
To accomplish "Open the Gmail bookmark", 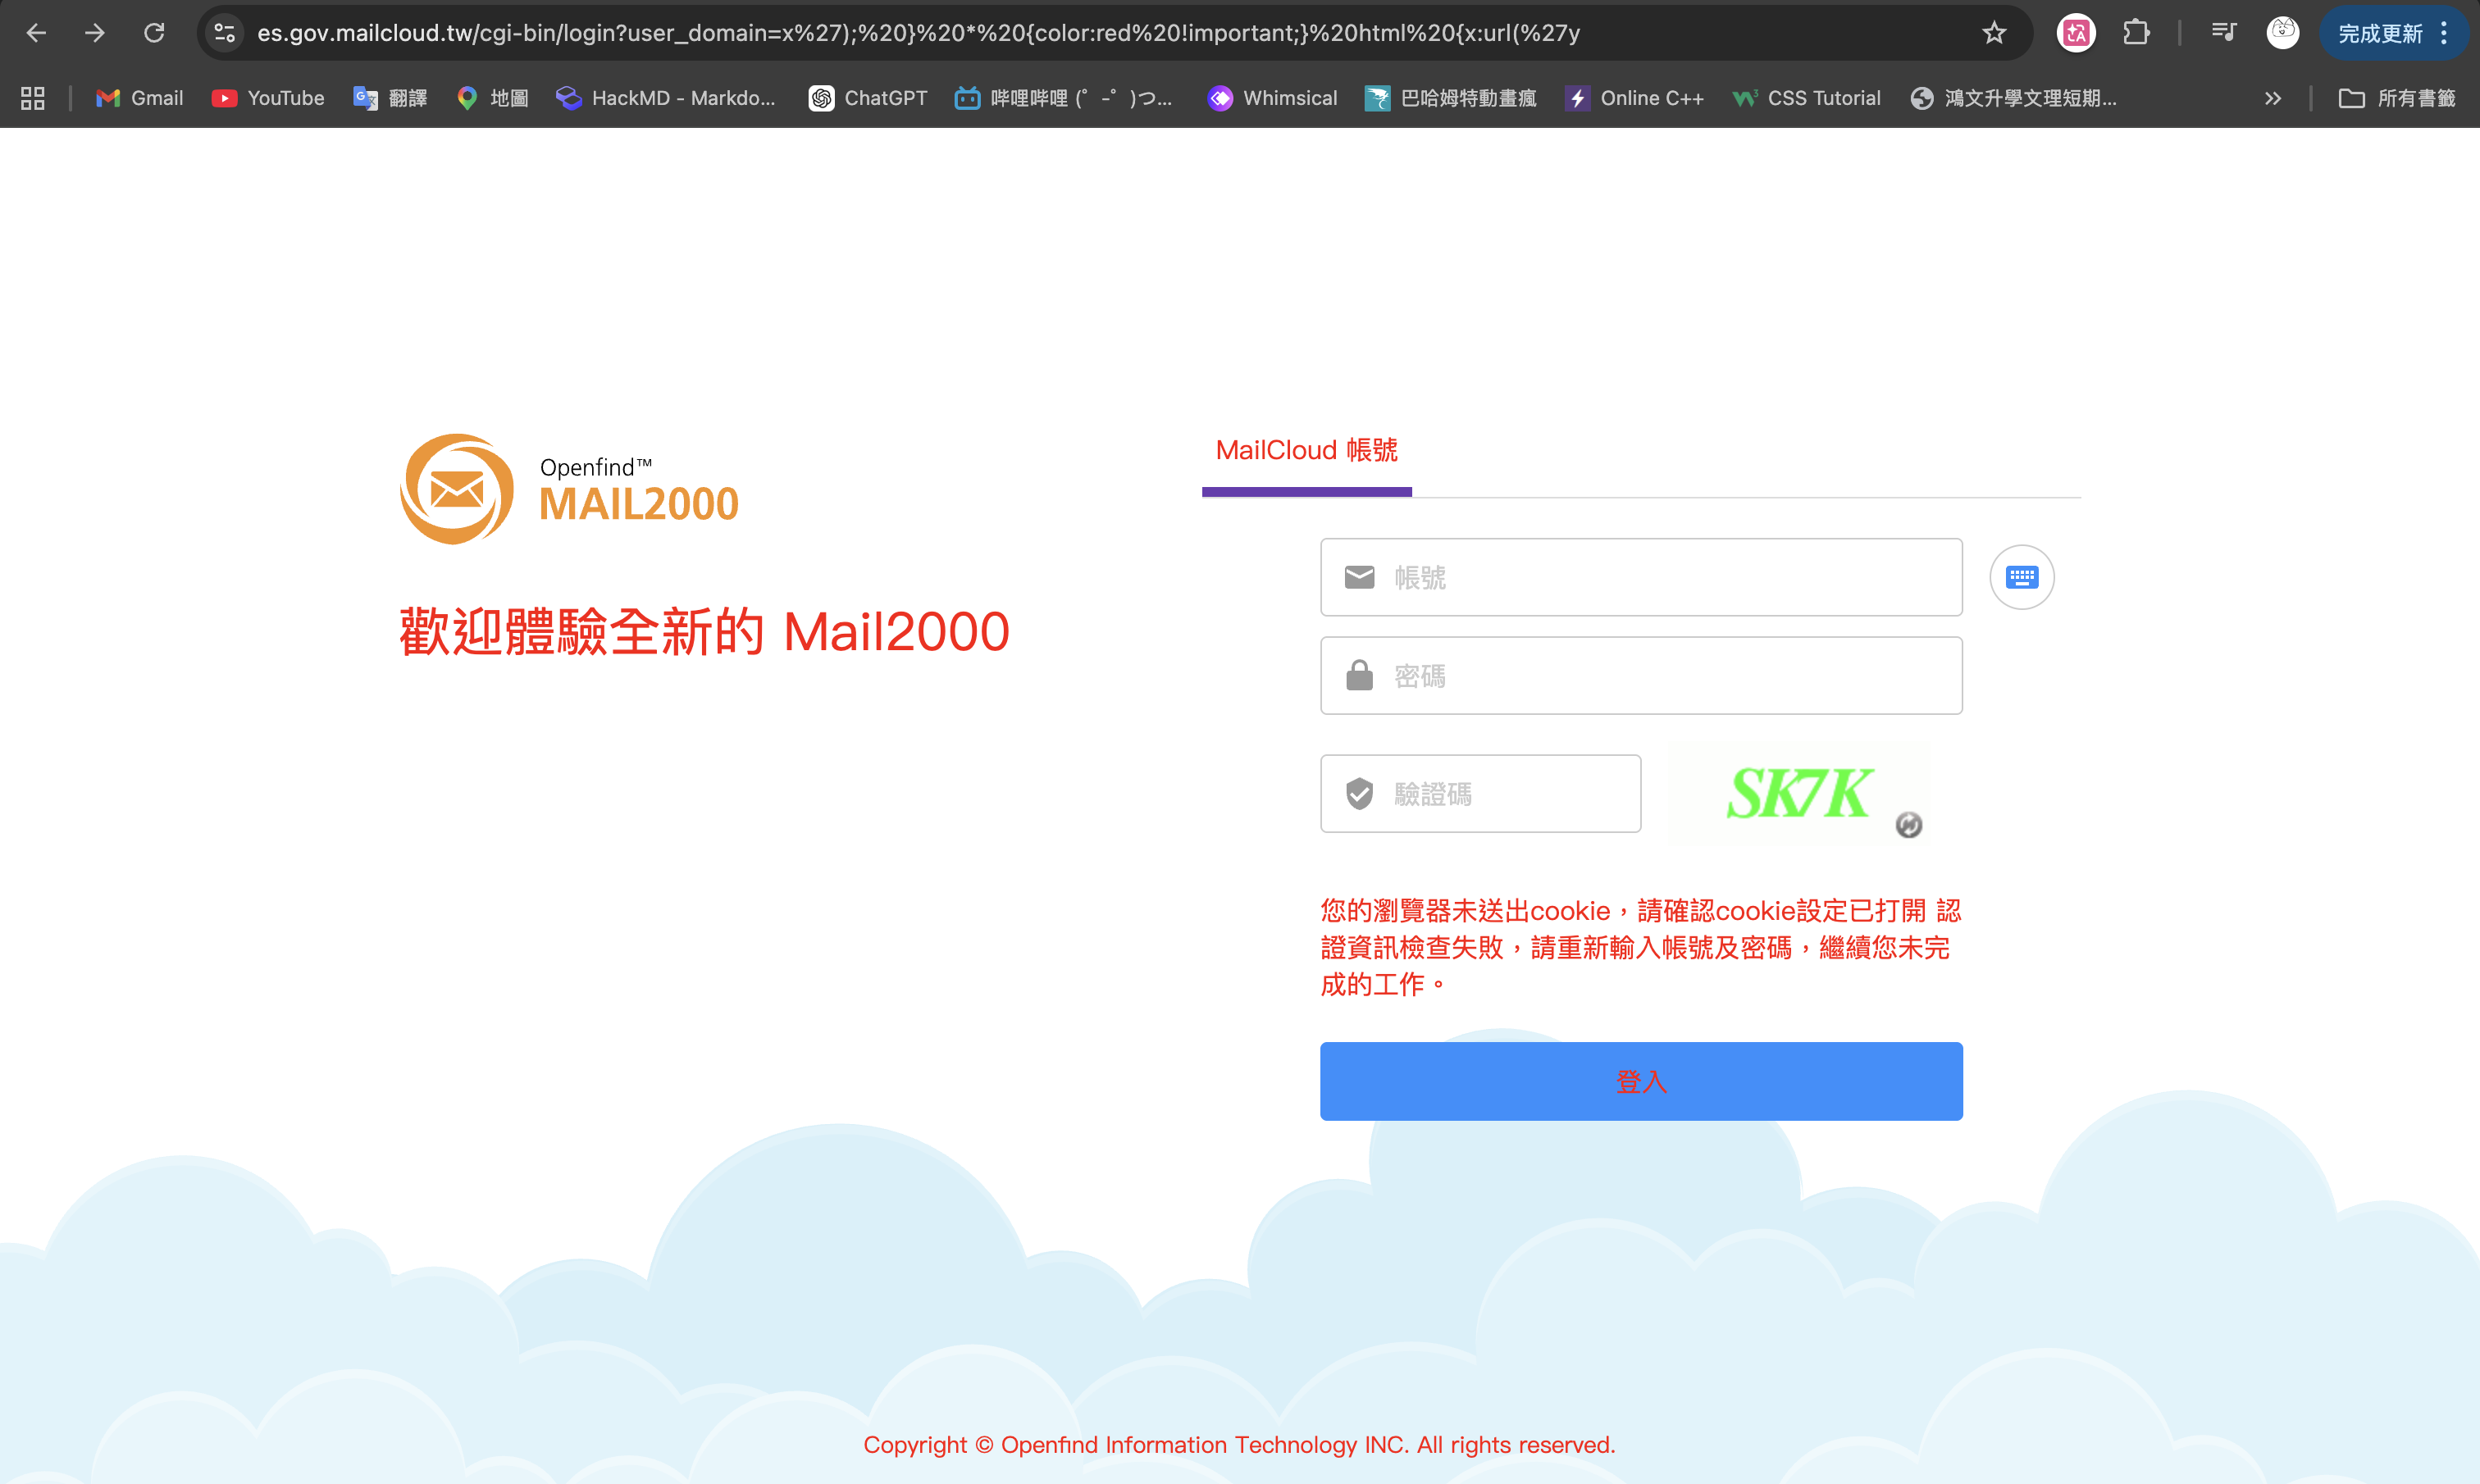I will coord(140,98).
